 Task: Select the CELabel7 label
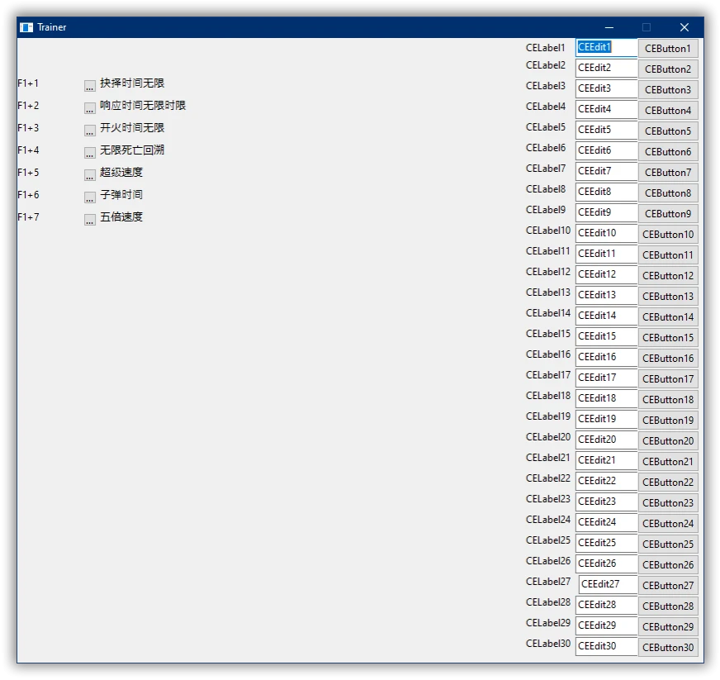click(546, 169)
